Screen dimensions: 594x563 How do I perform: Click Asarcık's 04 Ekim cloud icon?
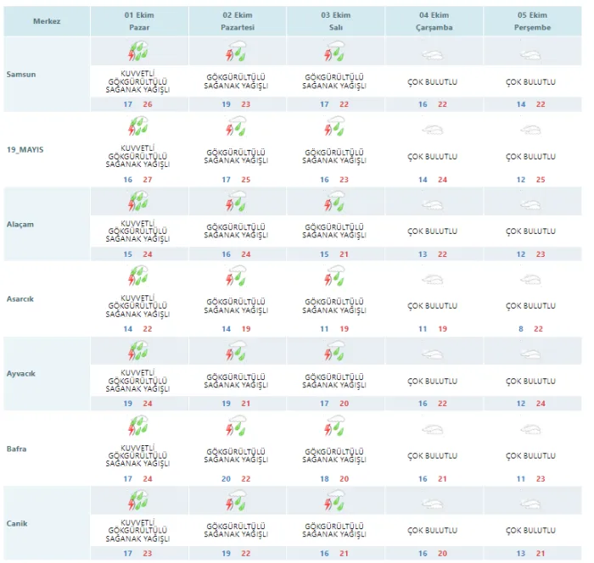[433, 280]
